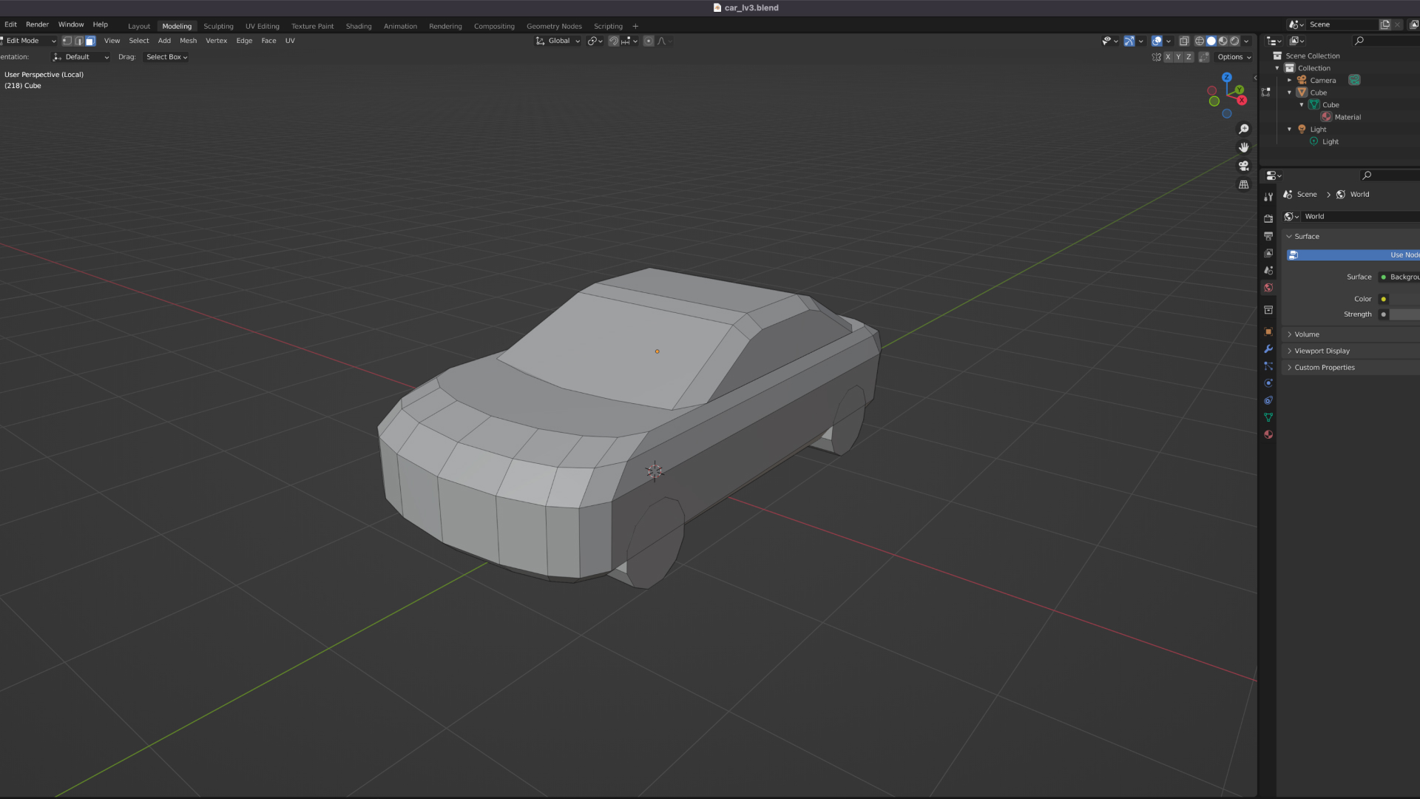The width and height of the screenshot is (1420, 799).
Task: Toggle camera view with camera icon
Action: [x=1244, y=166]
